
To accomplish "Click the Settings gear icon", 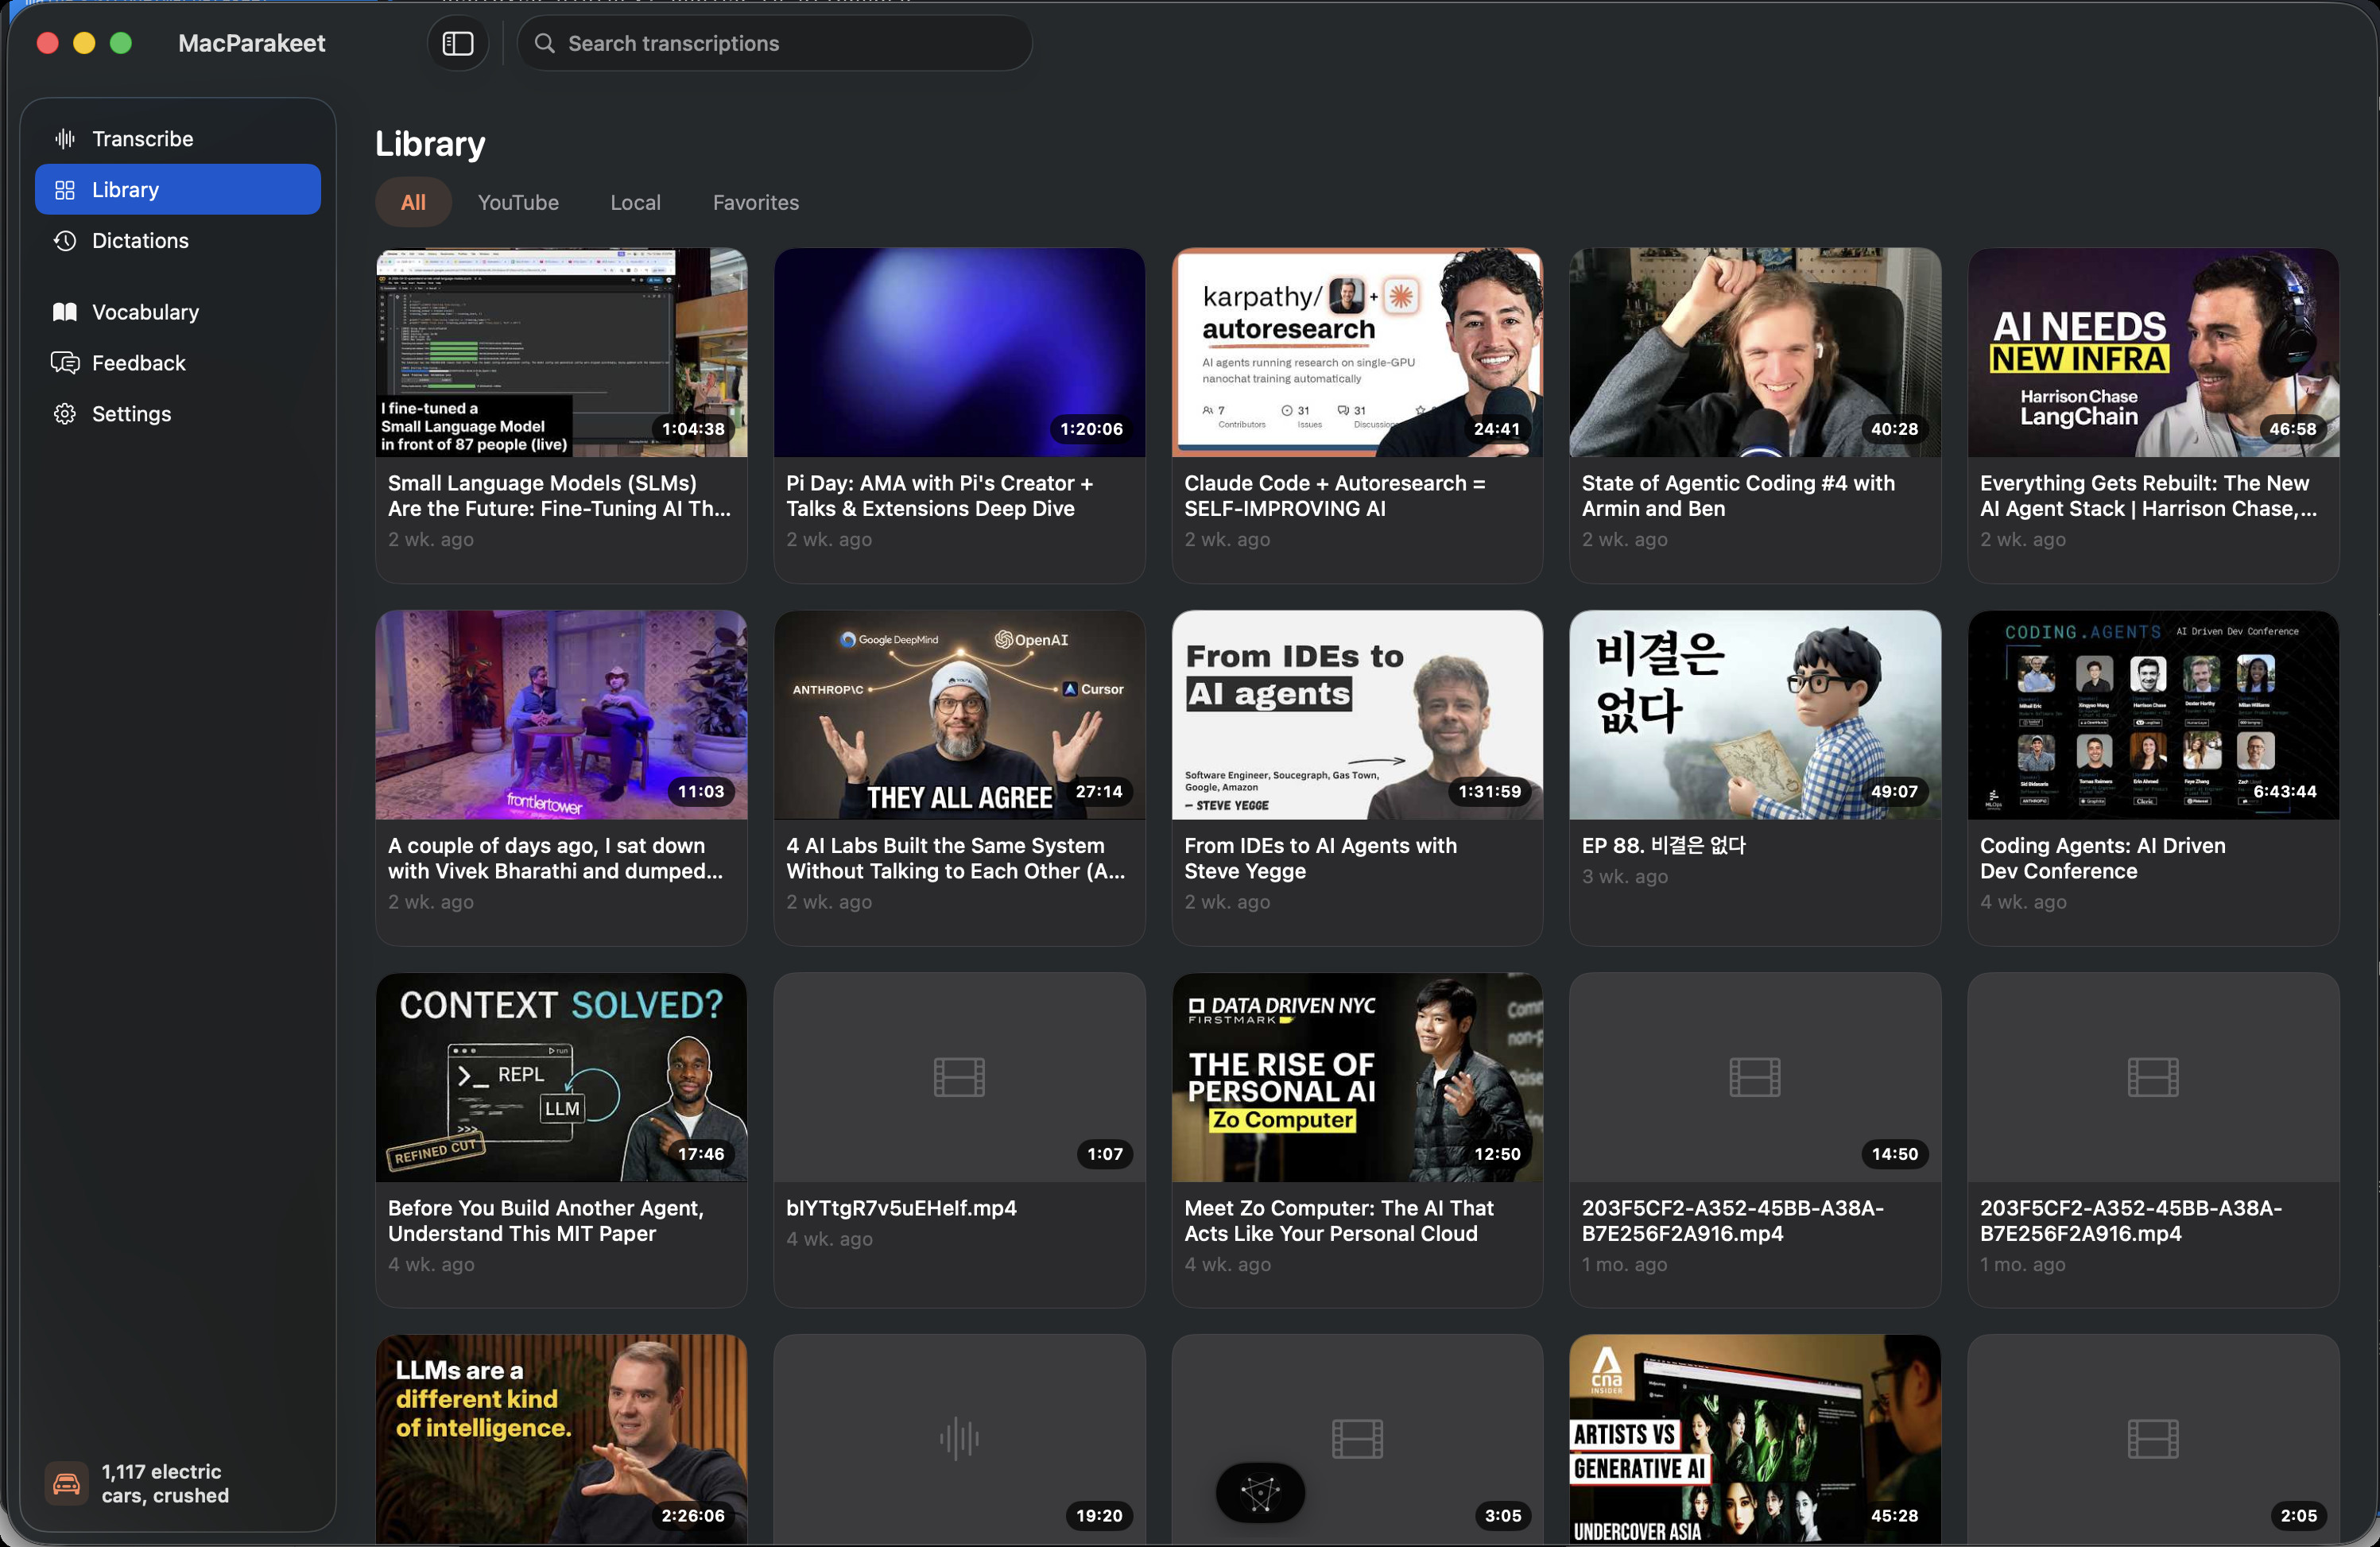I will click(x=65, y=414).
